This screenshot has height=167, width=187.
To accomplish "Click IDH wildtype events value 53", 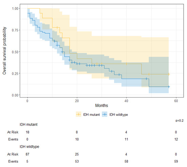I will click(77, 162).
